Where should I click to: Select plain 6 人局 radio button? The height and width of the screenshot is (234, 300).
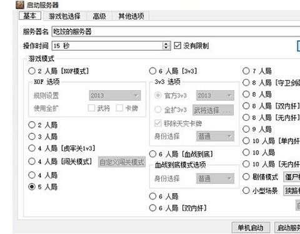point(152,196)
